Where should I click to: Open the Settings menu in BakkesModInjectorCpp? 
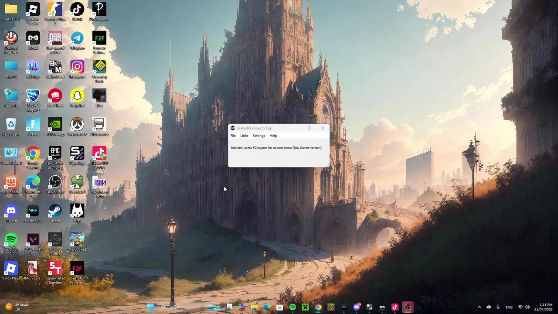[x=259, y=136]
